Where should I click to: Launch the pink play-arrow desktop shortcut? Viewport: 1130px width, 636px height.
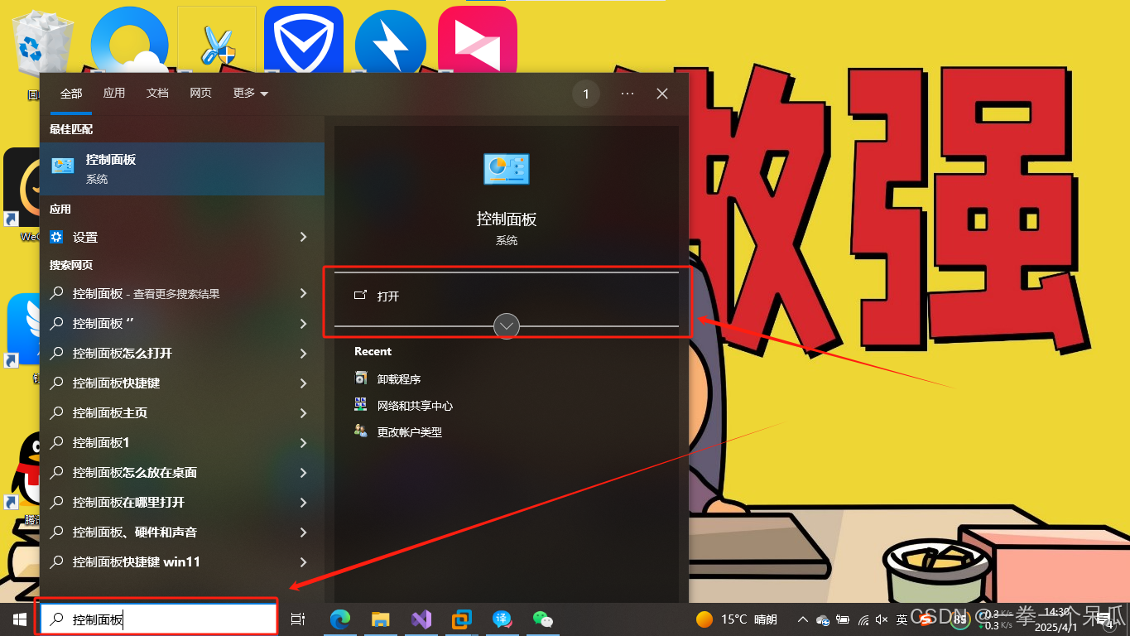click(478, 39)
